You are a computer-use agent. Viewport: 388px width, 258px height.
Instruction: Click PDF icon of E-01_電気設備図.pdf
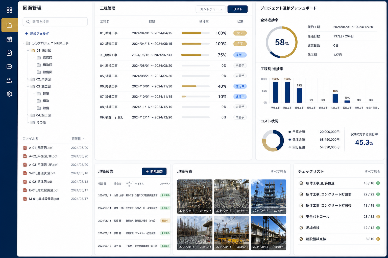tap(25, 190)
